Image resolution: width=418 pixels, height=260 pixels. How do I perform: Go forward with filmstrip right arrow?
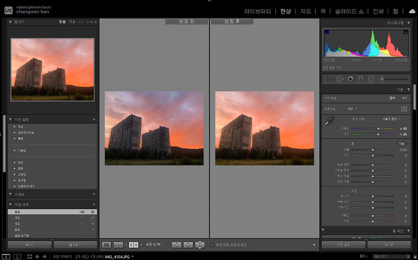(44, 256)
